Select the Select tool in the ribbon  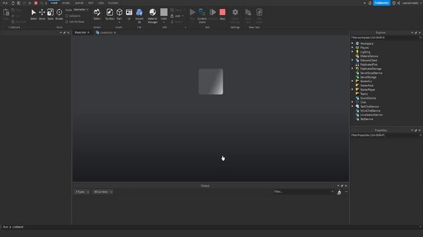[x=34, y=14]
